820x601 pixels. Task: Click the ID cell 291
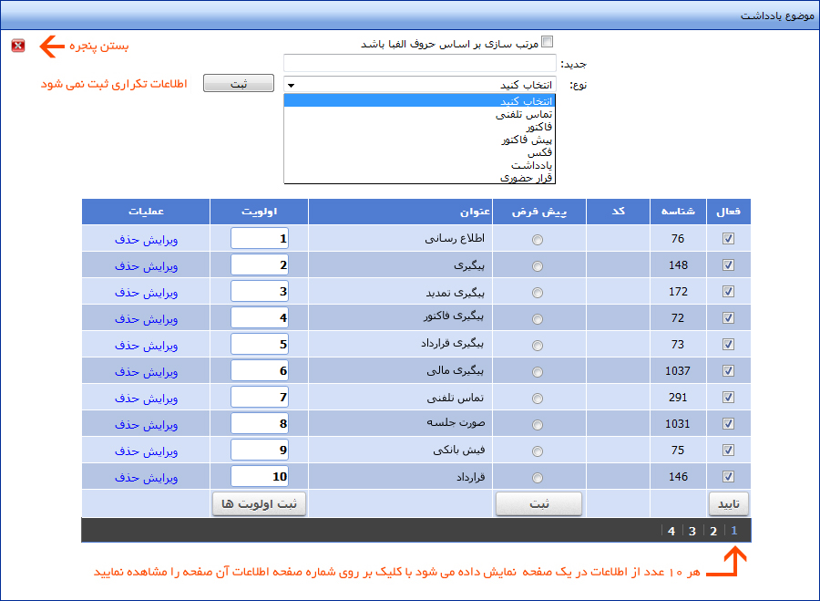[x=678, y=397]
